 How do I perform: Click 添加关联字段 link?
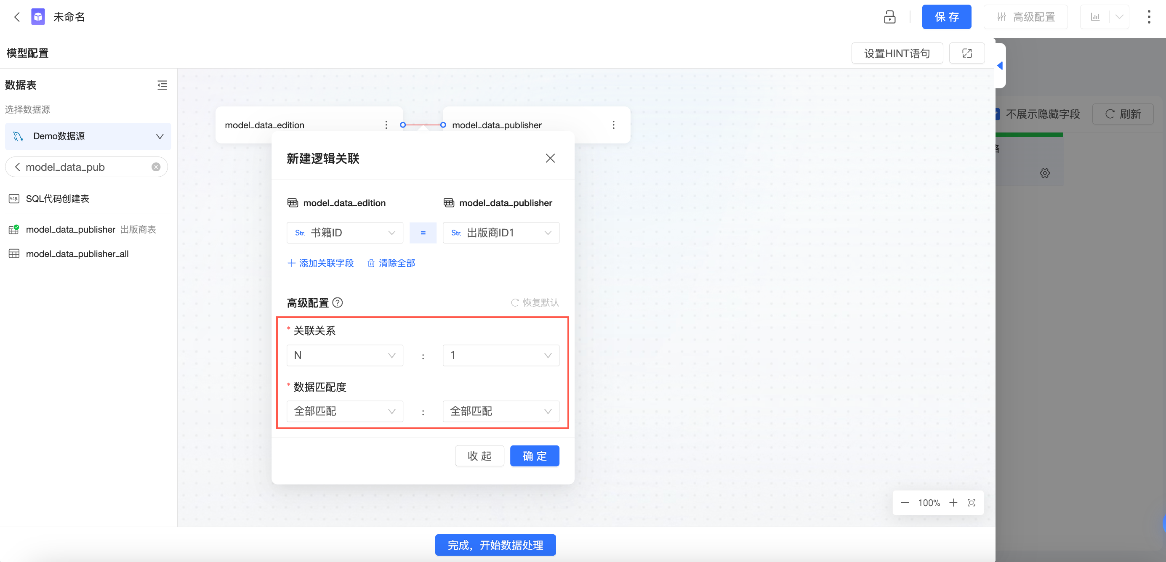pos(320,263)
